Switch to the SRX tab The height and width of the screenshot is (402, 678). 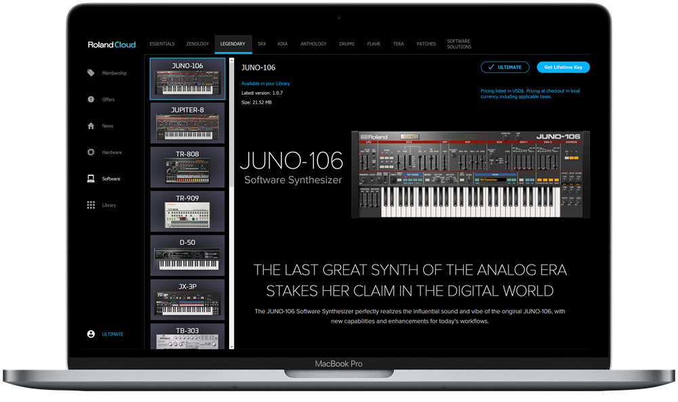point(262,43)
